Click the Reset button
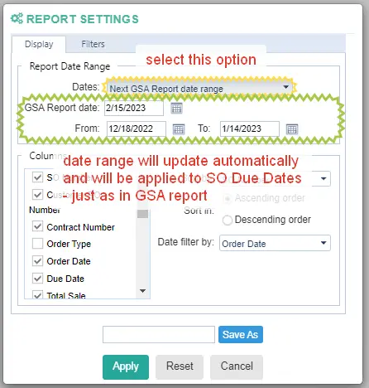This screenshot has width=369, height=388. tap(180, 367)
